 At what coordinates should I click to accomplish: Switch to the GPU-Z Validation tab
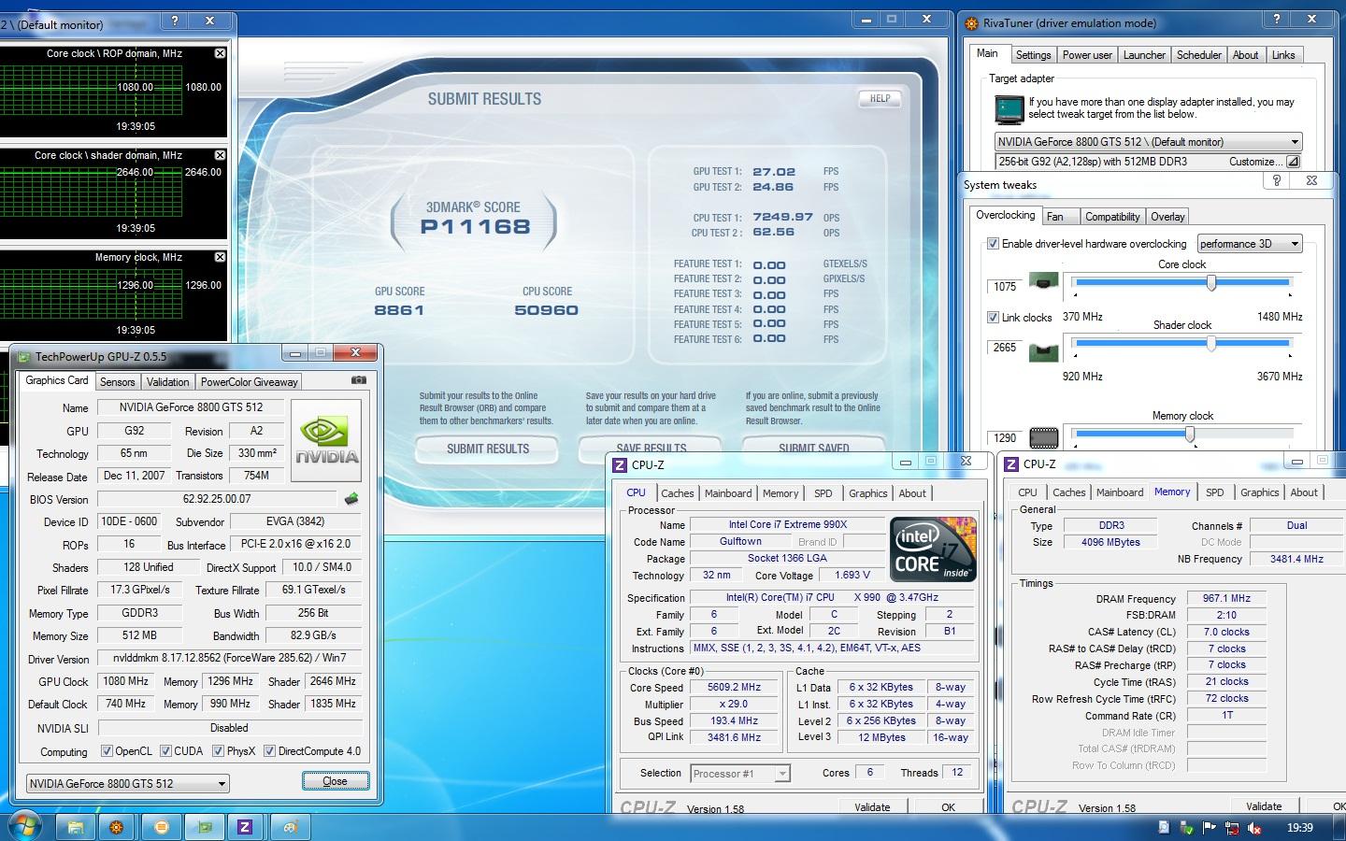pyautogui.click(x=168, y=381)
